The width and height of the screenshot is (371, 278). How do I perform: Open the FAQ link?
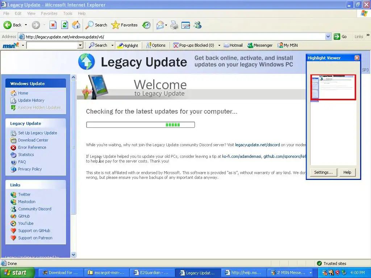click(x=22, y=162)
